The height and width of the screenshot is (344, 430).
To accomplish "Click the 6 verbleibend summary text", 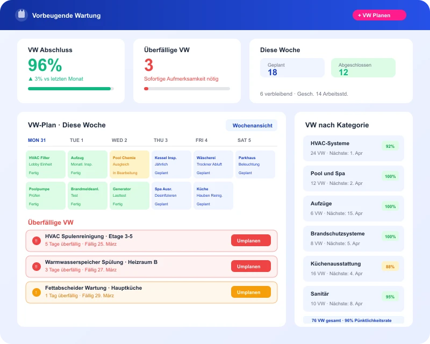I will [304, 94].
